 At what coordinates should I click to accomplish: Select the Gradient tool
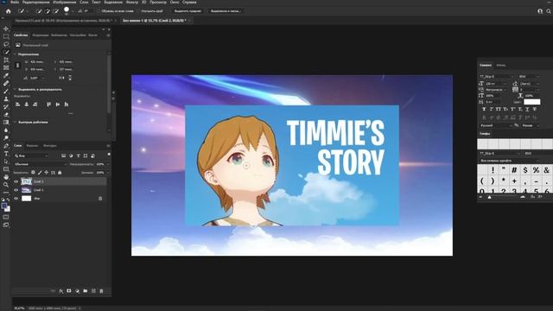point(6,123)
